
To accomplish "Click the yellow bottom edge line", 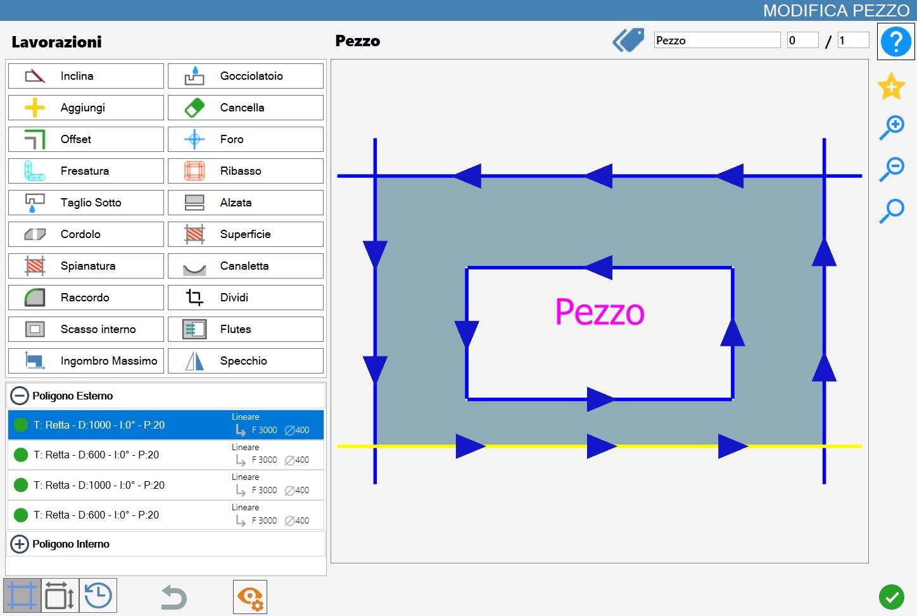I will [x=599, y=446].
